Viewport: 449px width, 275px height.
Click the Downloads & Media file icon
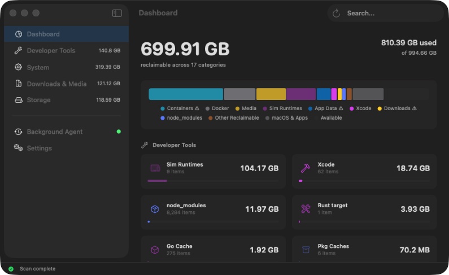[x=18, y=84]
